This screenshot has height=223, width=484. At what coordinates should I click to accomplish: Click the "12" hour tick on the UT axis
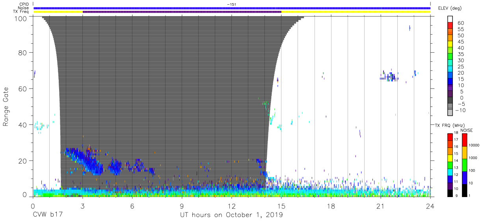point(232,206)
